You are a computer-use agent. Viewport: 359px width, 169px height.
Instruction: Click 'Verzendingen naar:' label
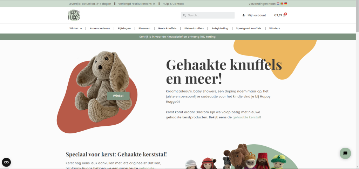pyautogui.click(x=262, y=3)
